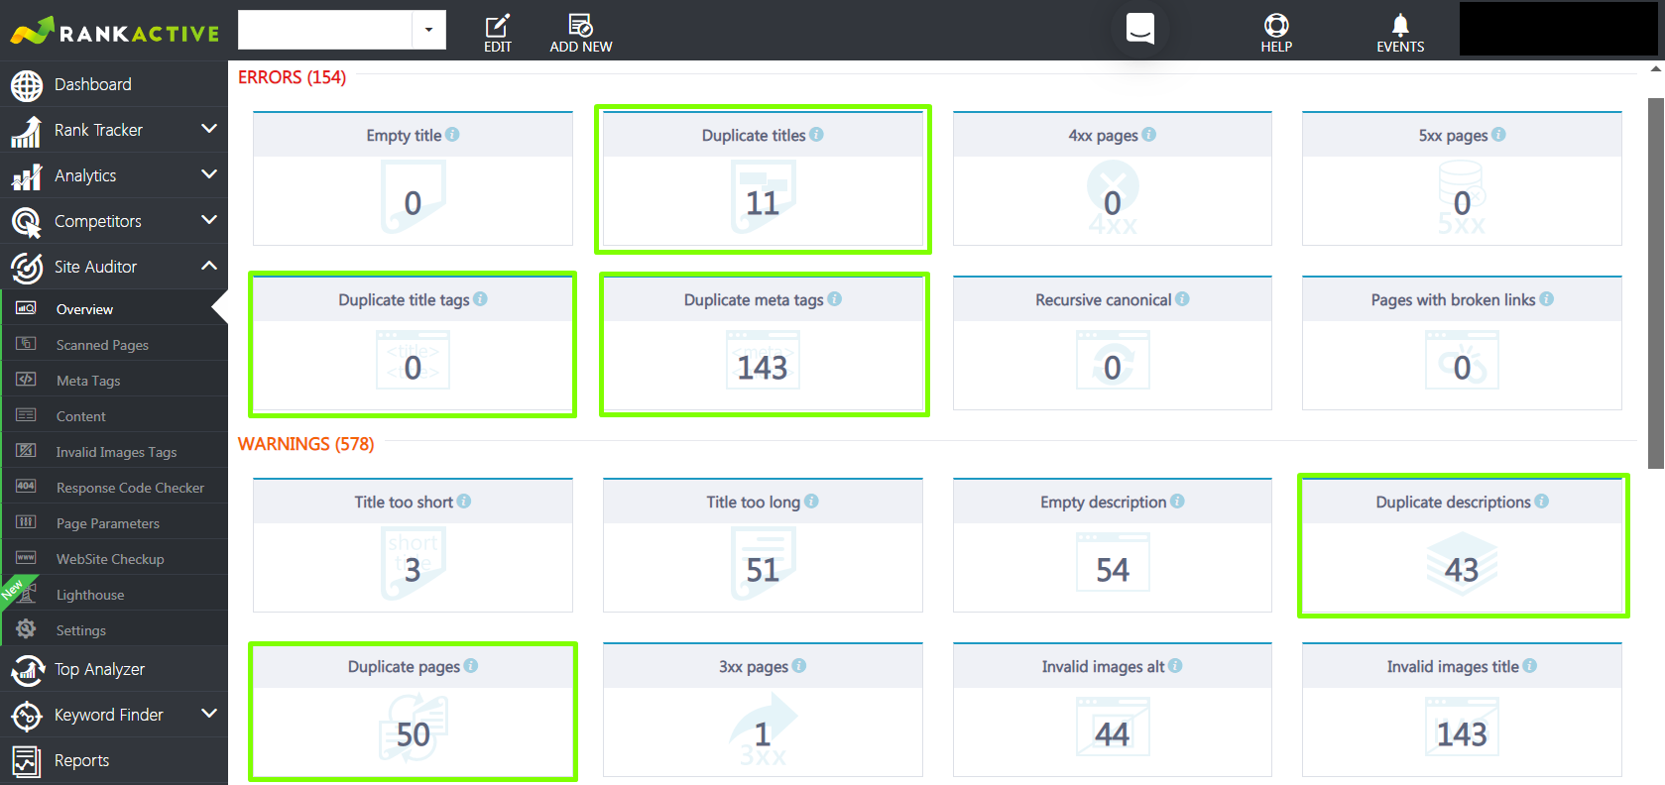The height and width of the screenshot is (785, 1665).
Task: Open Invalid Images Tags submenu item
Action: 114,452
